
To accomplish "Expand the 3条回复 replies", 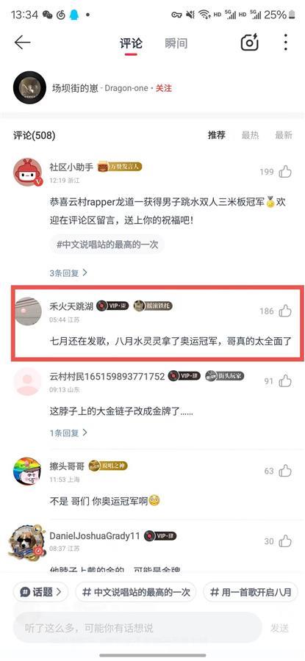I will [68, 272].
